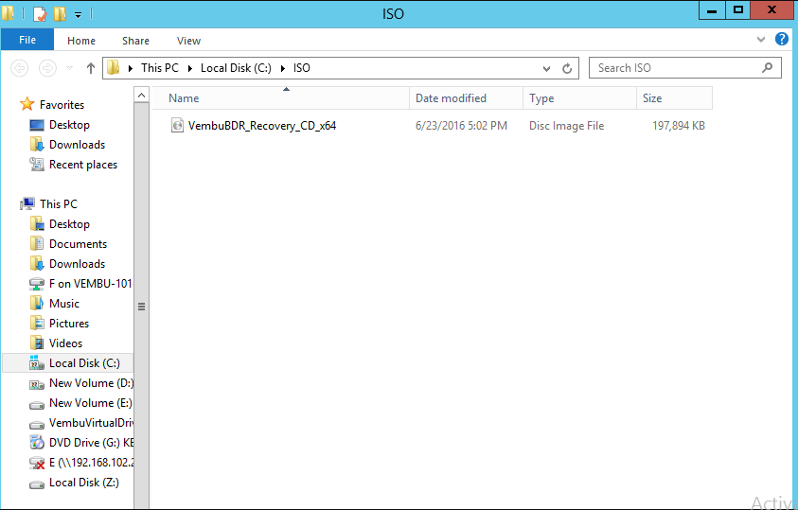Open Properties in quick access toolbar
Image resolution: width=798 pixels, height=510 pixels.
click(x=40, y=14)
